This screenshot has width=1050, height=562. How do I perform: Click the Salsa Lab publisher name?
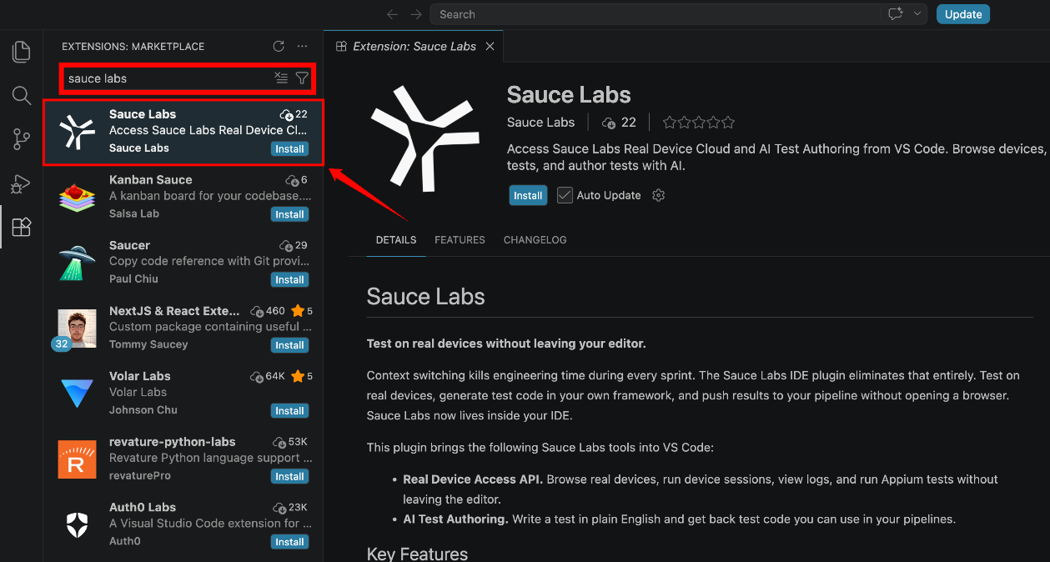[134, 213]
